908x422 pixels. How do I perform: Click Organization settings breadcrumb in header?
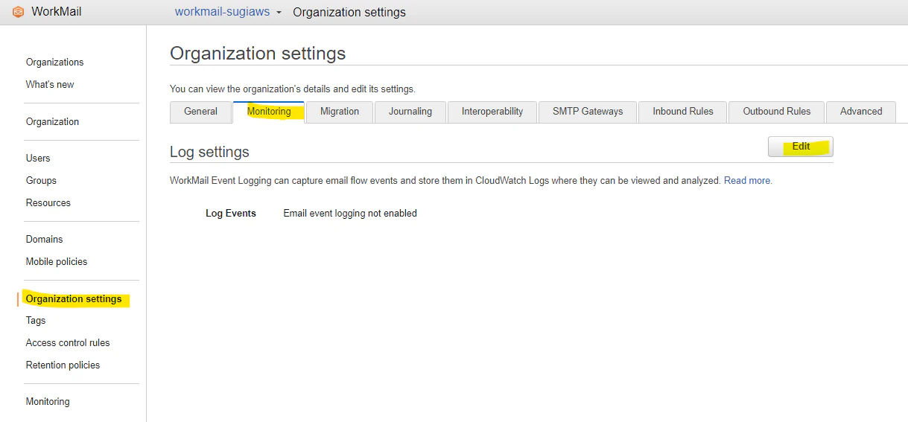click(x=349, y=12)
